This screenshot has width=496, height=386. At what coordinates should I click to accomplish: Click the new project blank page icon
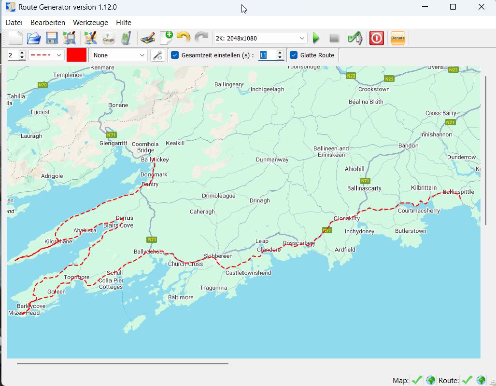tap(15, 38)
